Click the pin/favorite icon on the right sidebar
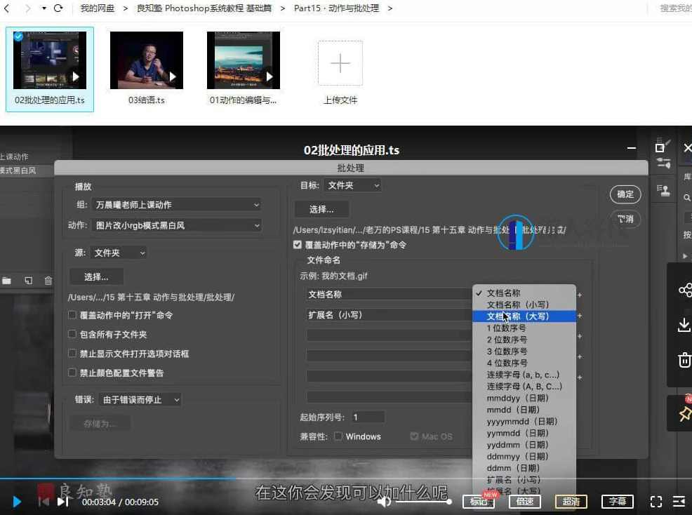The image size is (692, 515). 684,413
